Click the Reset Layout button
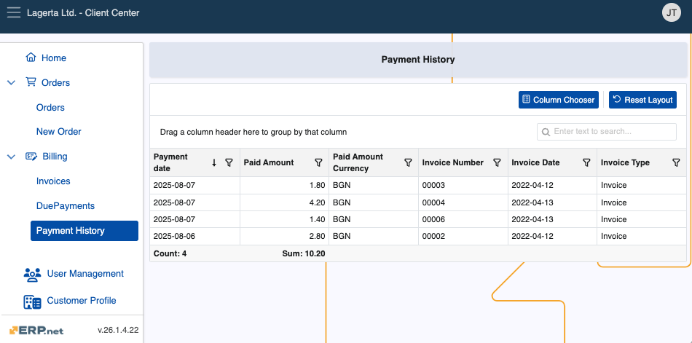692x343 pixels. coord(642,100)
